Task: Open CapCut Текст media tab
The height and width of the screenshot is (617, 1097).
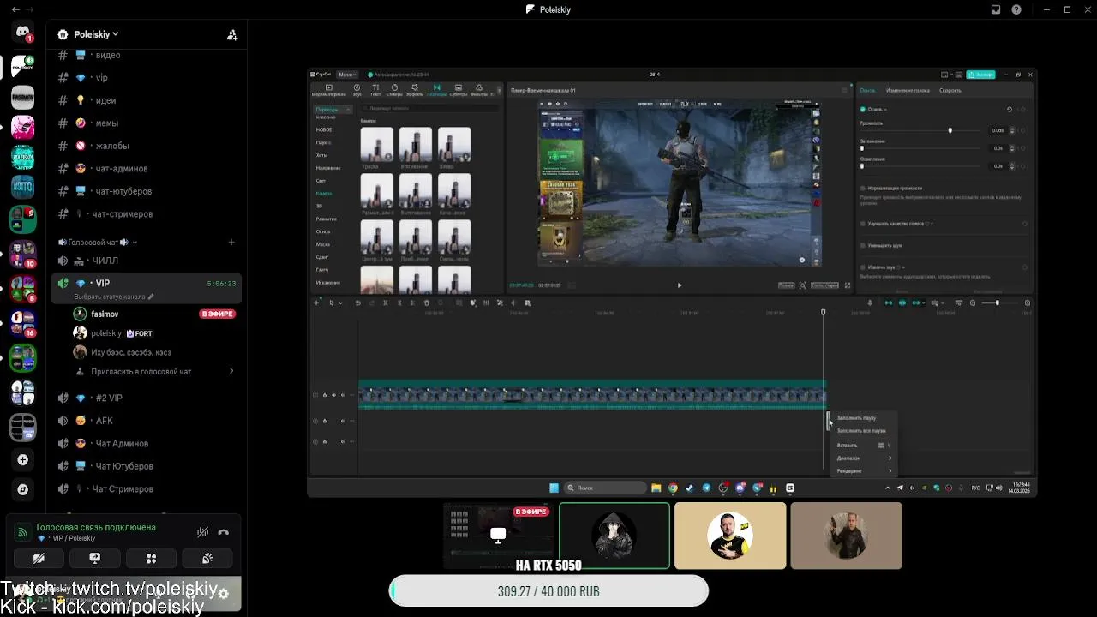Action: [x=375, y=90]
